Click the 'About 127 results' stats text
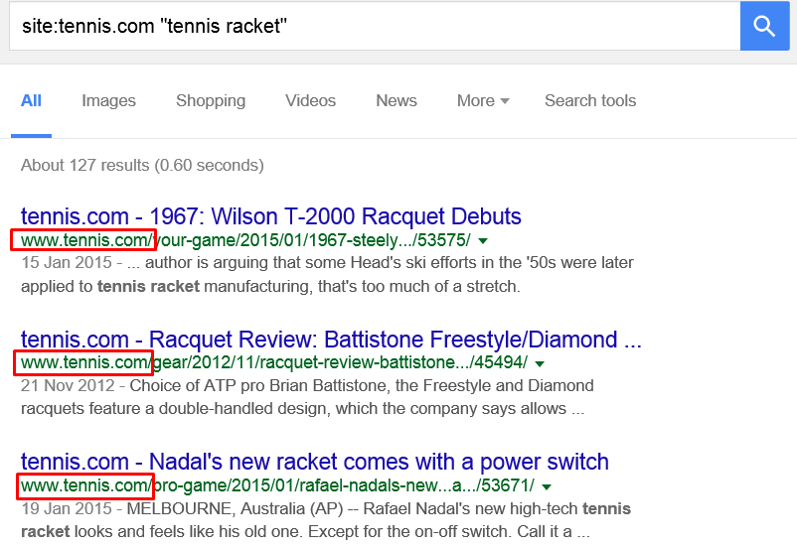Viewport: 797px width, 549px height. coord(142,165)
